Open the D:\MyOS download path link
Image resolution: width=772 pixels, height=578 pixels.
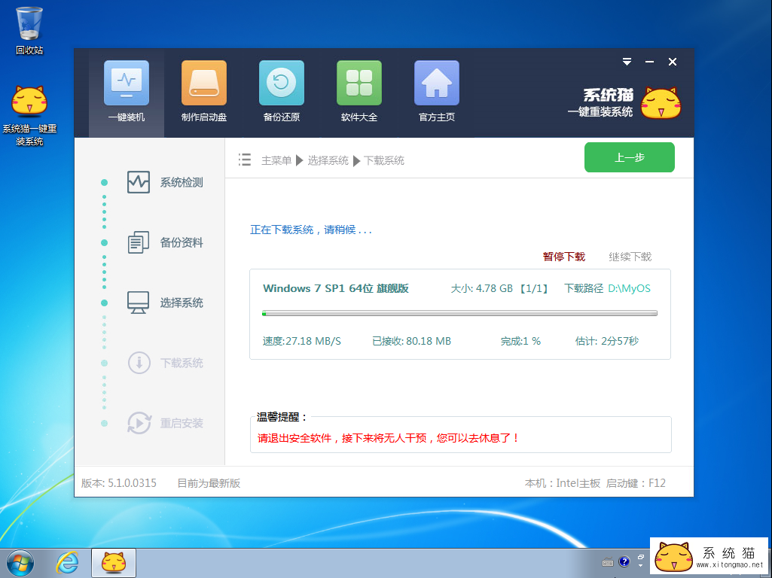pyautogui.click(x=629, y=289)
